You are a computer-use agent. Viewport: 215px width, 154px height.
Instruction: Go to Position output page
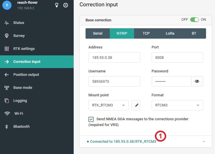point(26,75)
